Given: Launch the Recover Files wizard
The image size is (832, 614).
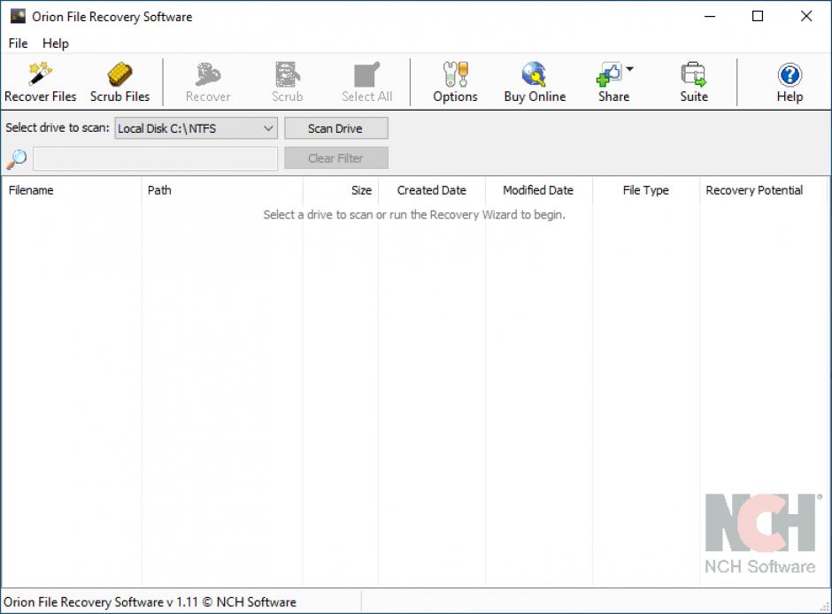Looking at the screenshot, I should (x=41, y=82).
